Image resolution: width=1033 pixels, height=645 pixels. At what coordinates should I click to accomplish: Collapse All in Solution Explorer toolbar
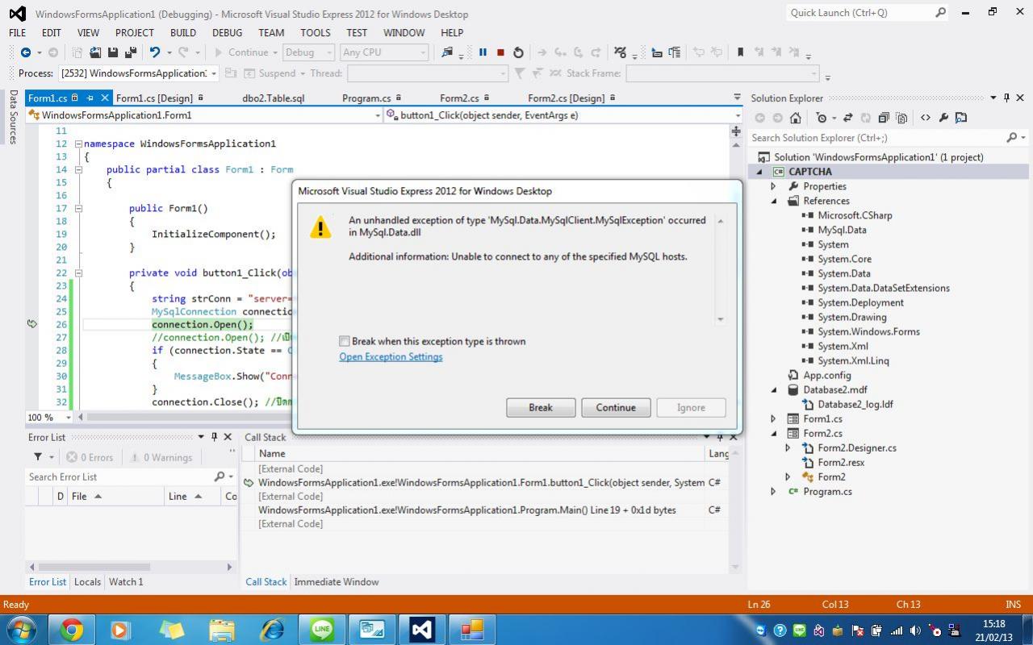pos(884,118)
